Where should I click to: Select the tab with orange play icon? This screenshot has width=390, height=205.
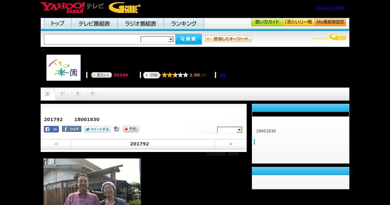(x=63, y=93)
